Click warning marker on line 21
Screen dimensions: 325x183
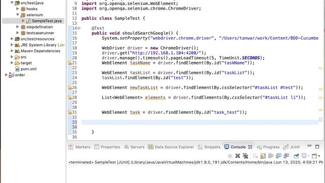point(70,63)
